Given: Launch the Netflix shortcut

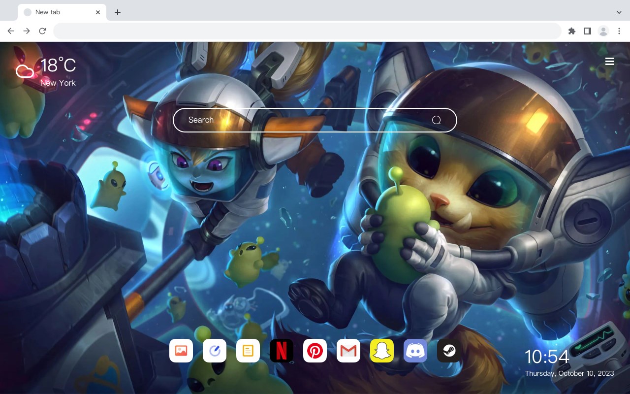Looking at the screenshot, I should pos(282,351).
